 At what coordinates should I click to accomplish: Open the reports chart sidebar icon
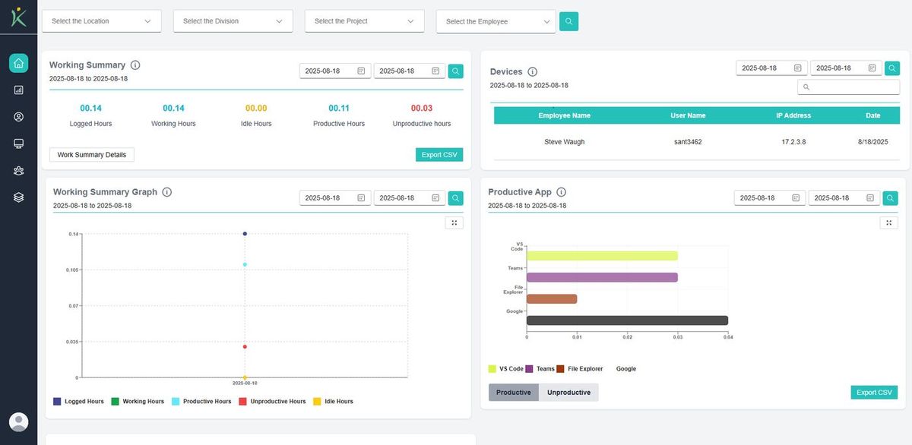[x=18, y=90]
